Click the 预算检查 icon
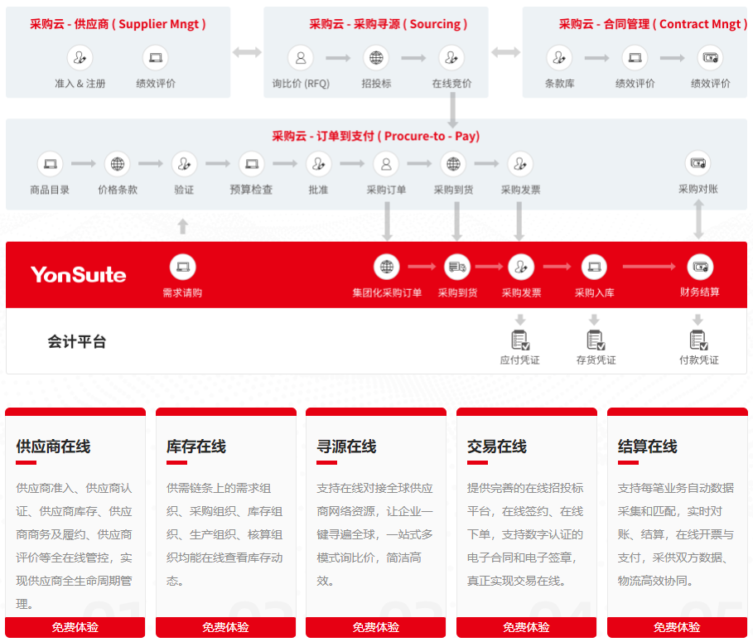 click(x=251, y=164)
